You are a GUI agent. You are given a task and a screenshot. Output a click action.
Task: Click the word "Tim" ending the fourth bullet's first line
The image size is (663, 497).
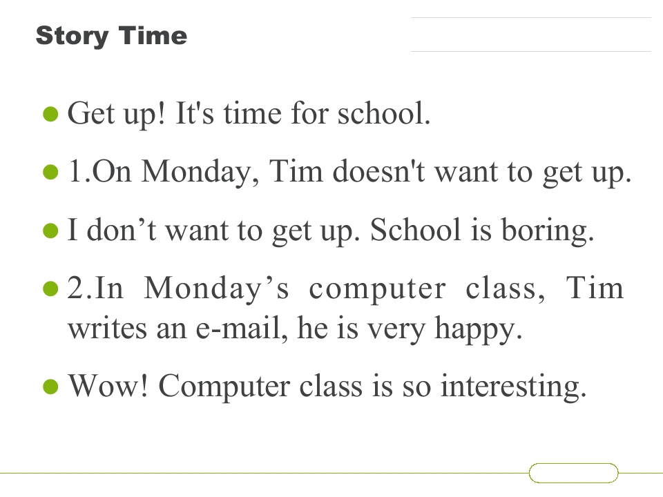coord(594,288)
